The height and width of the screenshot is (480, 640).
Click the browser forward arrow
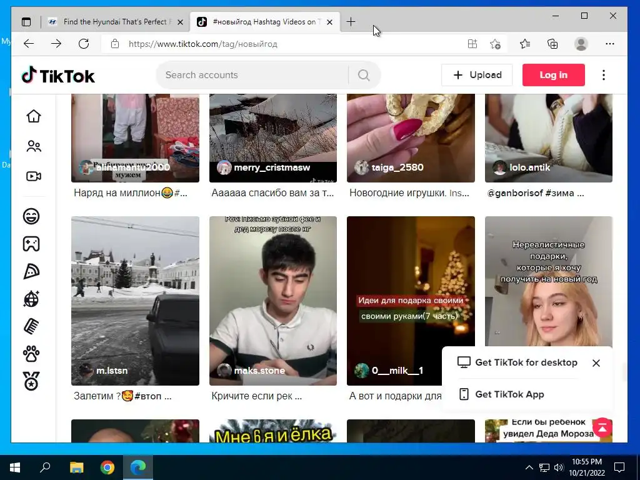(56, 44)
